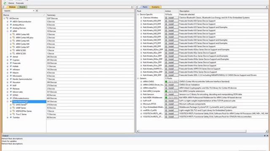Screen dimensions: 270x151
Task: Click the Description column header
Action: tap(224, 11)
